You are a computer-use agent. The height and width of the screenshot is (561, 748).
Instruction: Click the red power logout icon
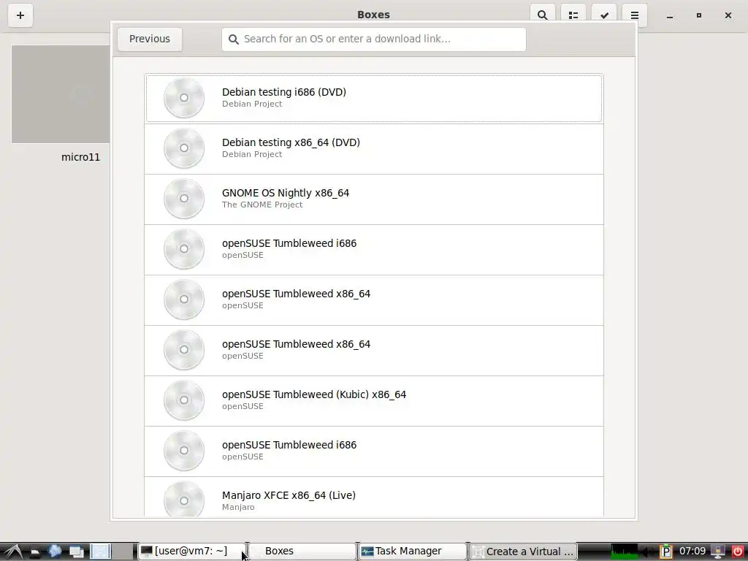[738, 552]
